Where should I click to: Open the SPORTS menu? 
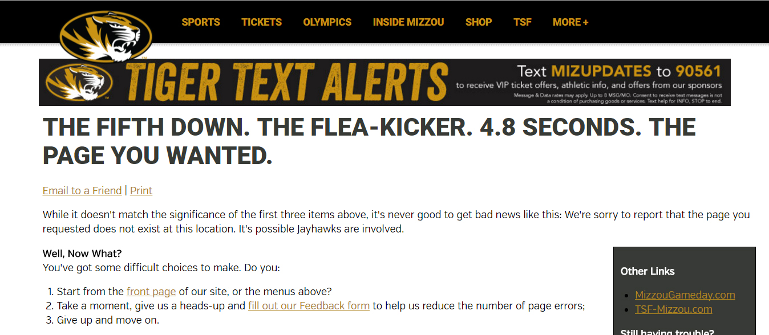pyautogui.click(x=201, y=22)
